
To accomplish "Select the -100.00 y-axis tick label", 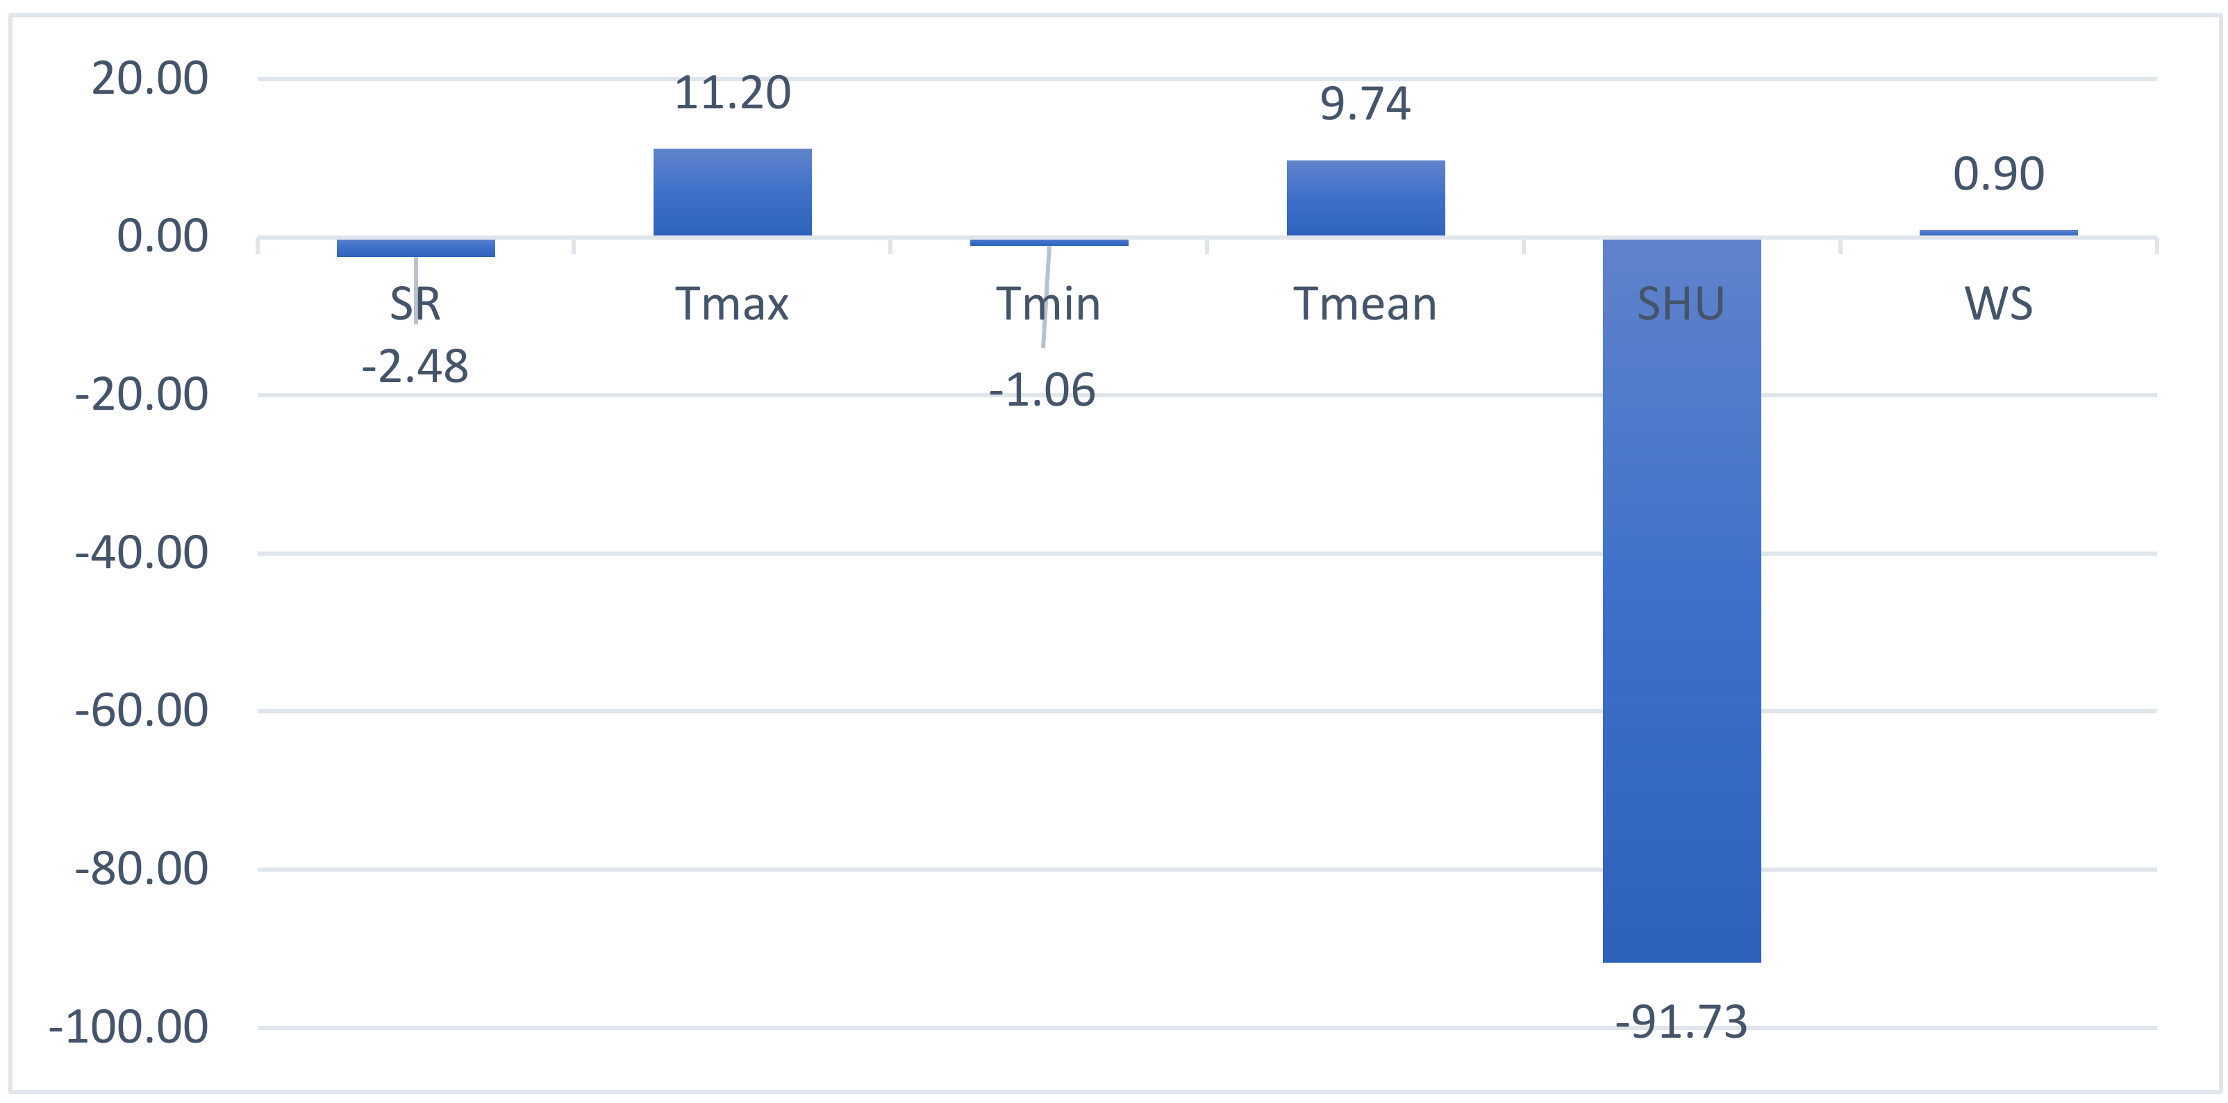I will pyautogui.click(x=129, y=1028).
